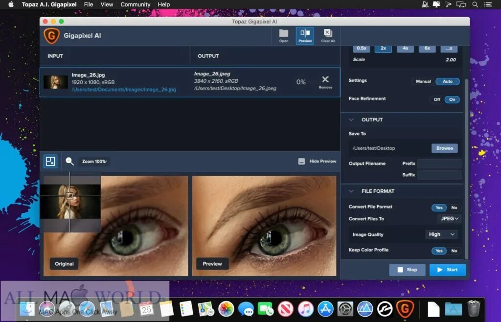The width and height of the screenshot is (501, 322).
Task: Collapse the FILE FORMAT section chevron
Action: 351,191
